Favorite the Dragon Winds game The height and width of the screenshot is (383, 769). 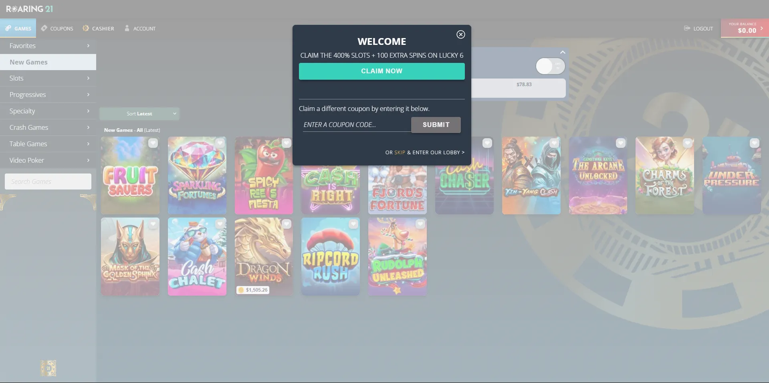click(286, 224)
